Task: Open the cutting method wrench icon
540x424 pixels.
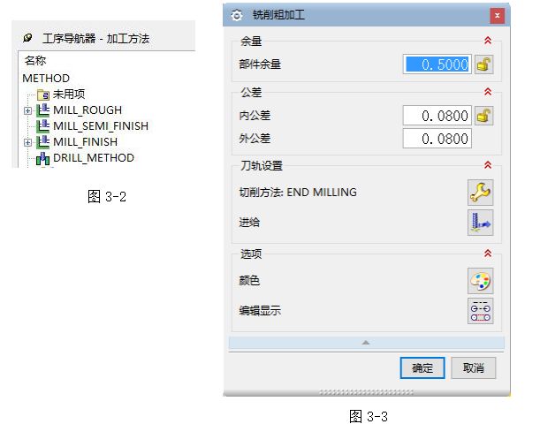Action: tap(481, 193)
